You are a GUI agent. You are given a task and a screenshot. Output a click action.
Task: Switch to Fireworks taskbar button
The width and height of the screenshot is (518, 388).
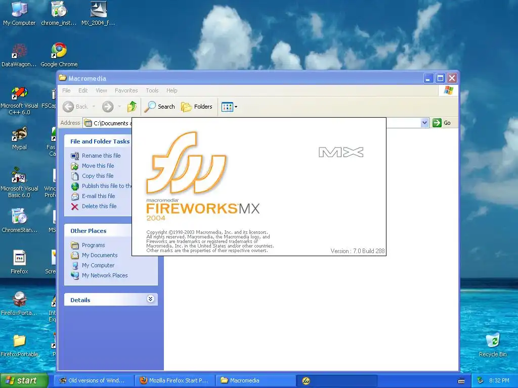click(336, 380)
